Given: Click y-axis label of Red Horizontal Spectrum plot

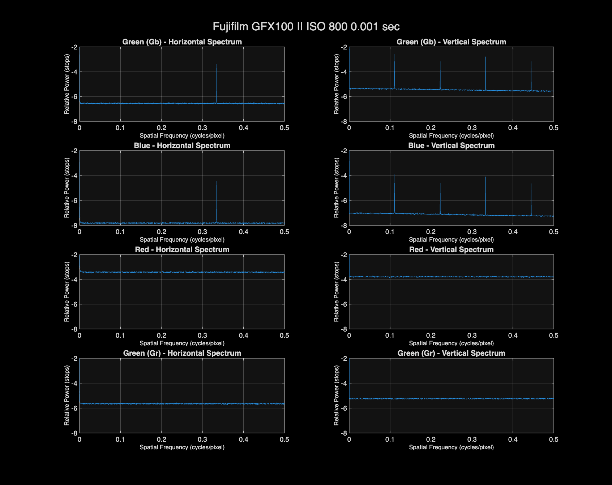Looking at the screenshot, I should 67,292.
